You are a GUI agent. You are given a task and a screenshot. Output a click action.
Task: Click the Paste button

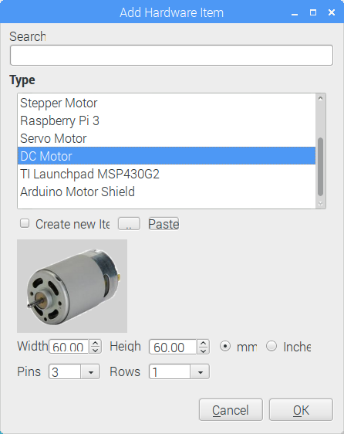(x=164, y=224)
